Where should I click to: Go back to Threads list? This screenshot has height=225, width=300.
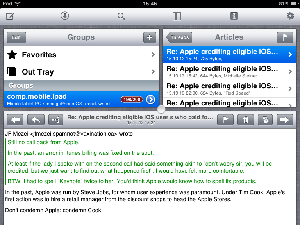(x=179, y=37)
